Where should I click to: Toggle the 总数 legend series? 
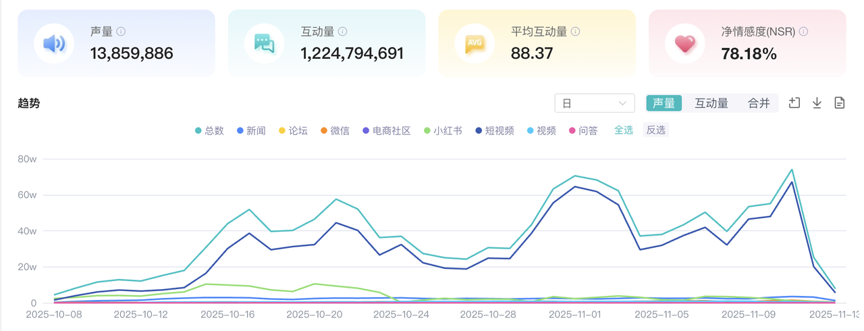pos(209,130)
